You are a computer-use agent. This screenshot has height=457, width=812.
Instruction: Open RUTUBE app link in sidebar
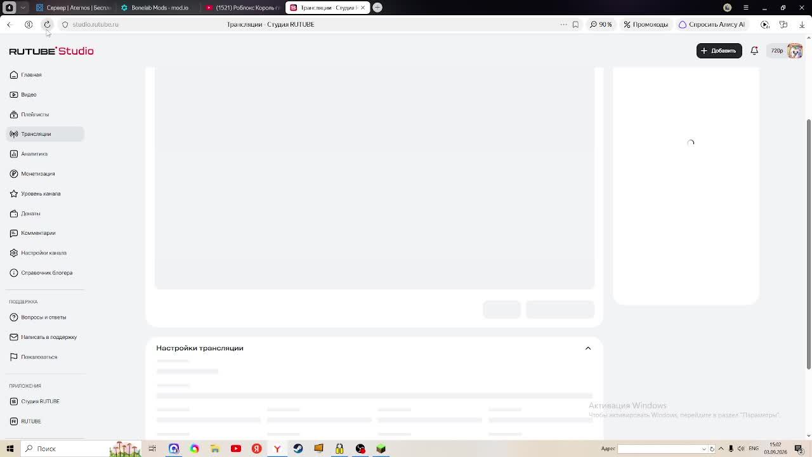pyautogui.click(x=25, y=421)
